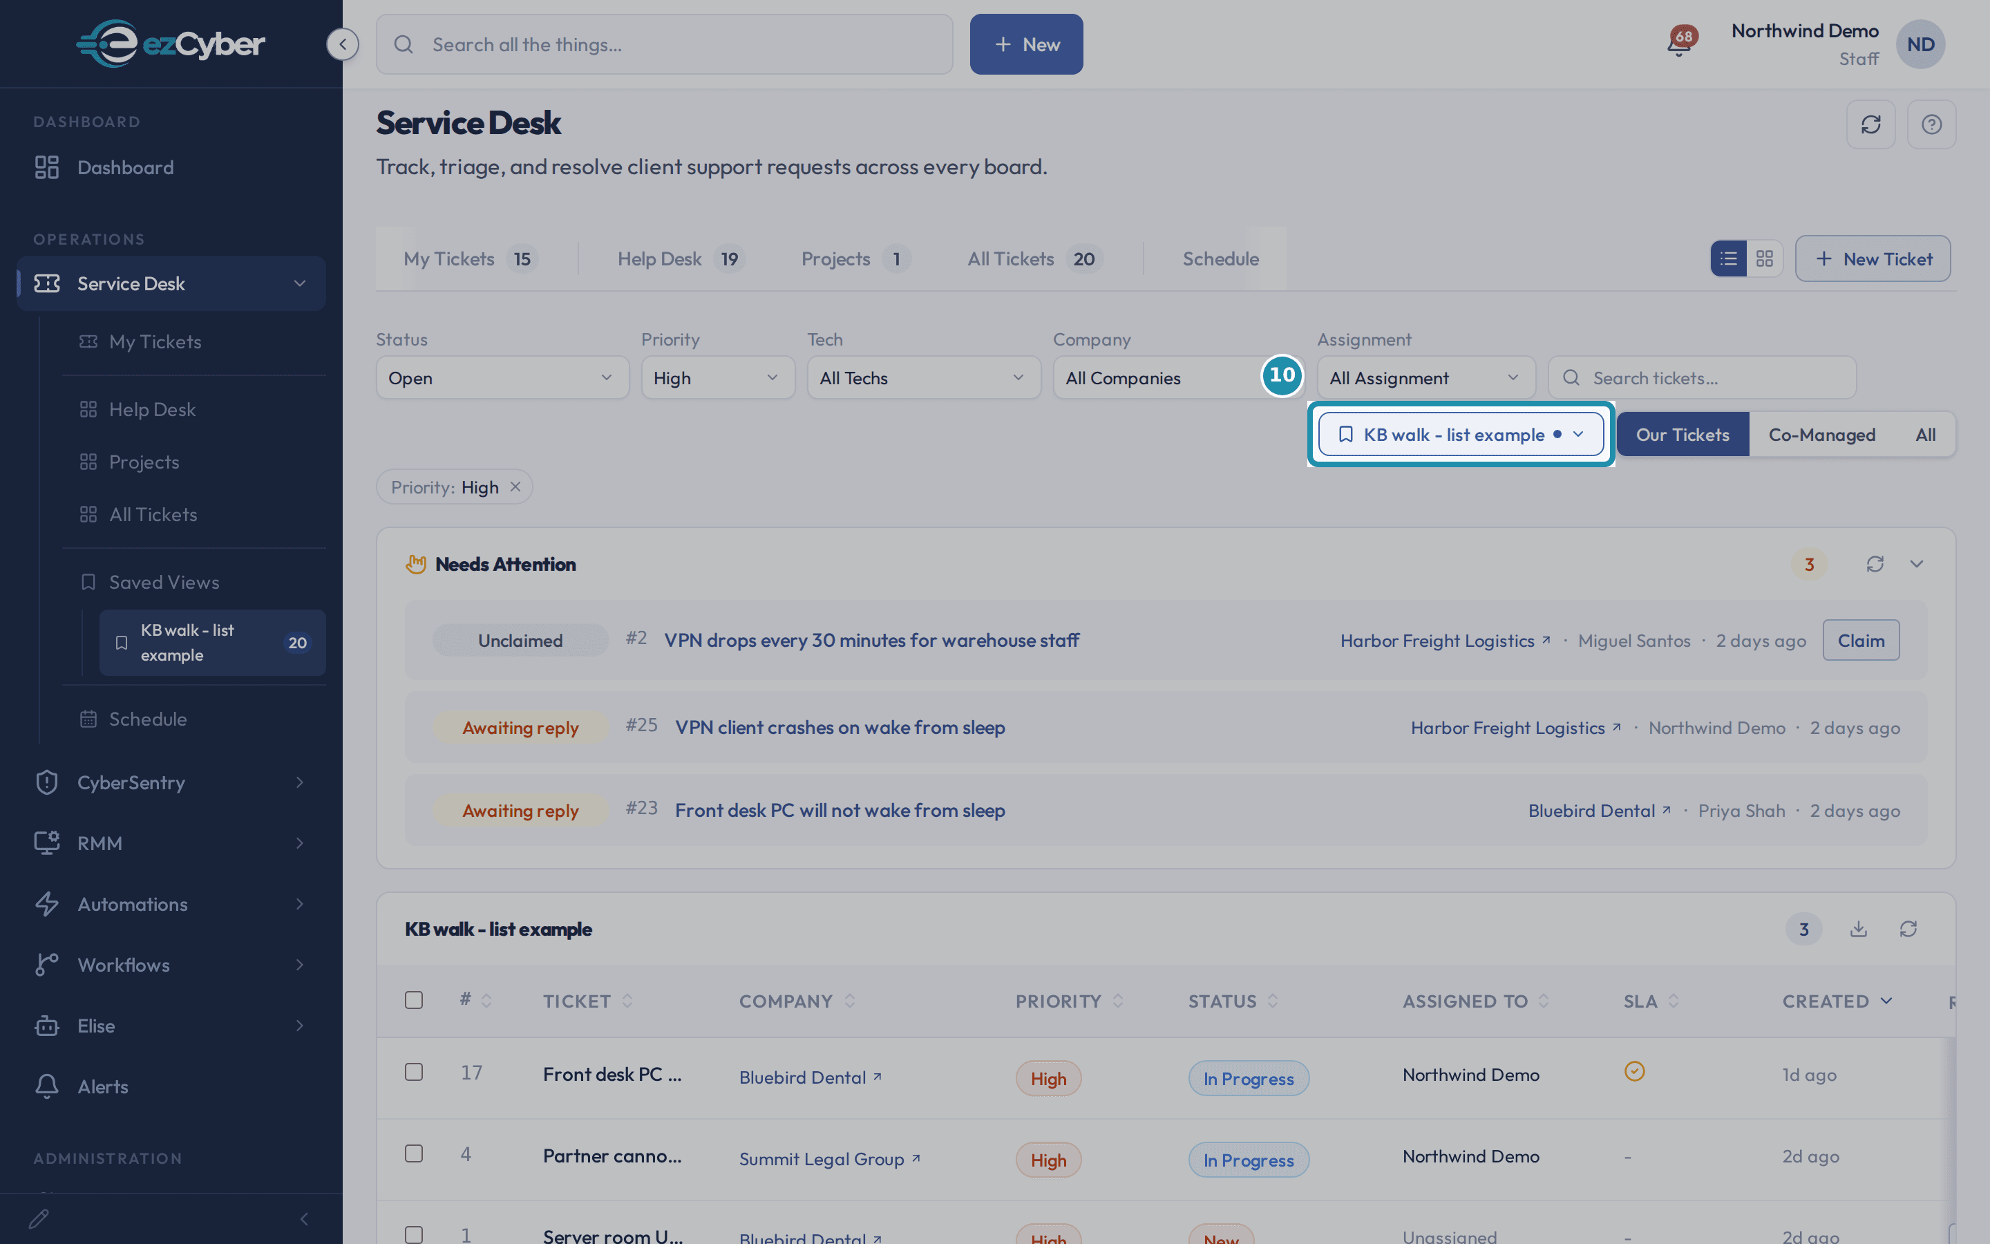Open Alerts in the sidebar
The height and width of the screenshot is (1244, 1990).
click(171, 1087)
